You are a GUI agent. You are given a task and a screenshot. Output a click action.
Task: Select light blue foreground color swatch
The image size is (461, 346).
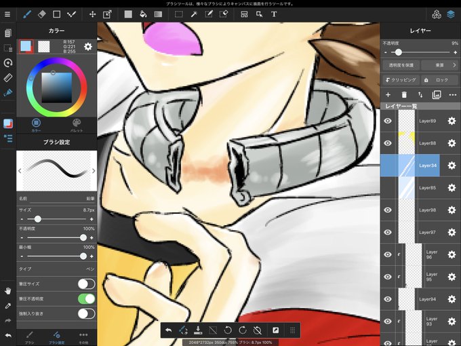click(x=26, y=46)
